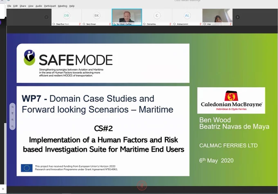This screenshot has height=194, width=278.
Task: Close the side panel with X icon
Action: point(3,189)
